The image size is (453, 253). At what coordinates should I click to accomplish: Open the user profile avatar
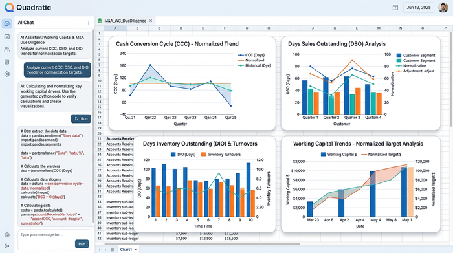[443, 8]
